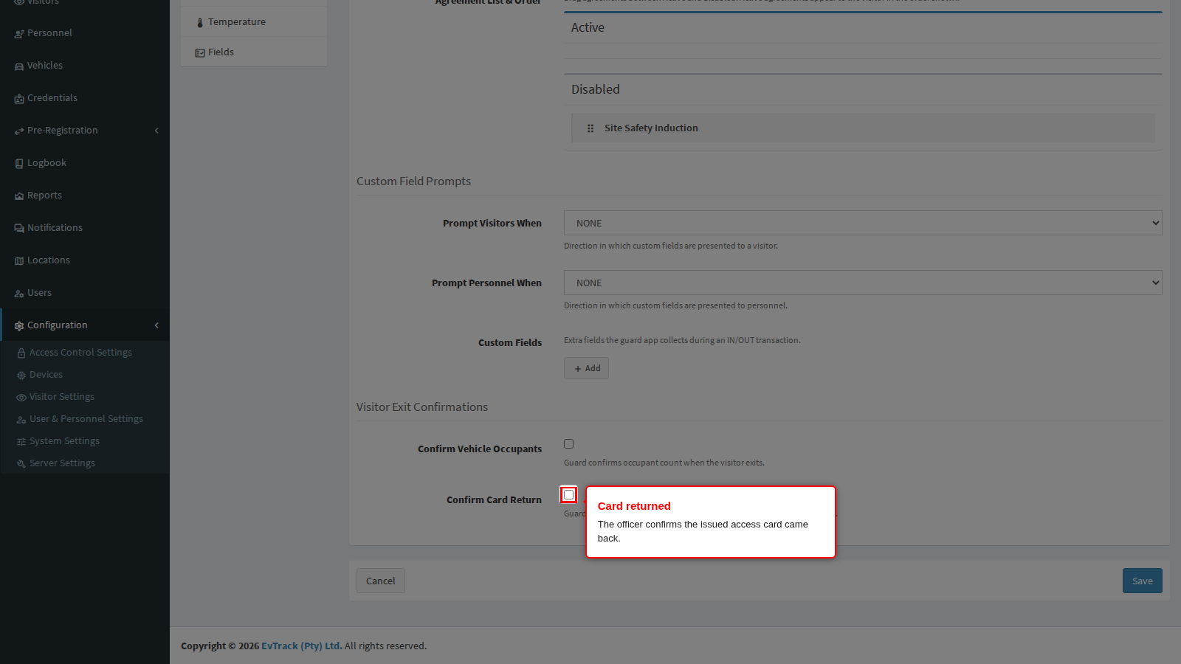Click the Visitor Settings eye icon
The height and width of the screenshot is (664, 1181).
[21, 398]
